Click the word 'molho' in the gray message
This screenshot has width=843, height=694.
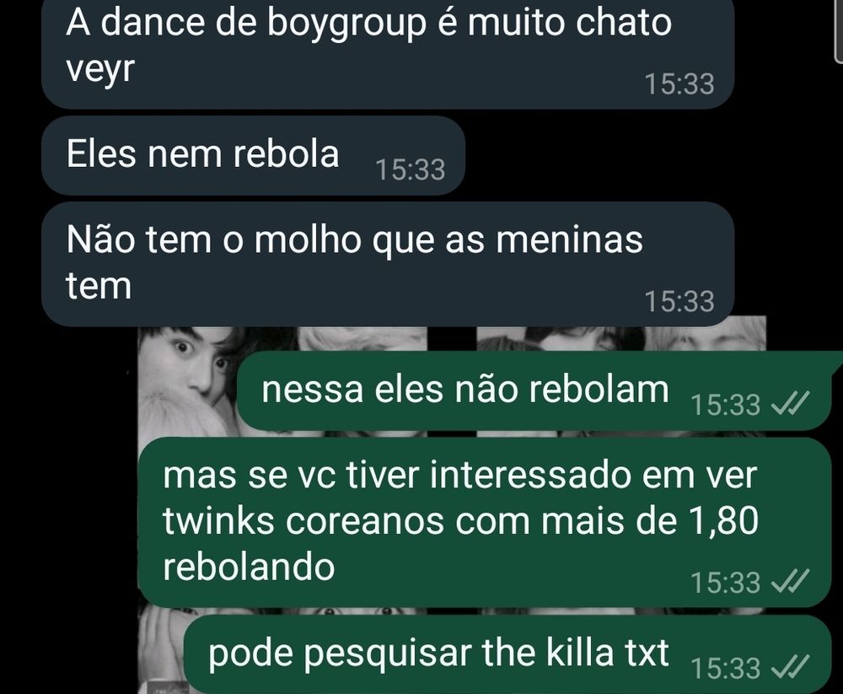point(308,239)
